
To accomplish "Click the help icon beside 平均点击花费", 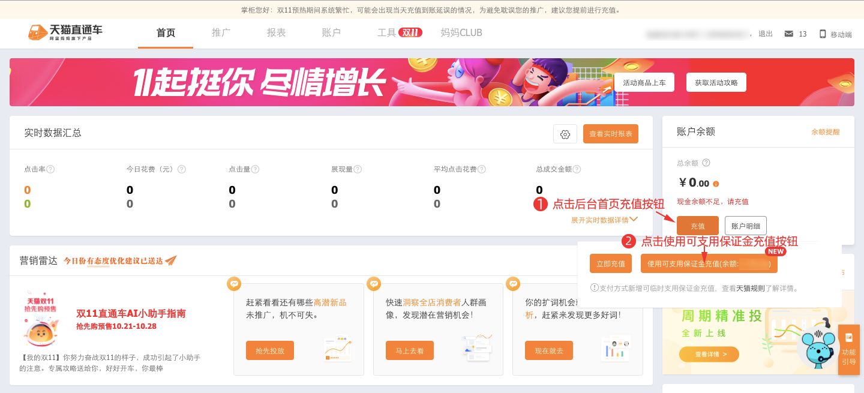I will 482,169.
